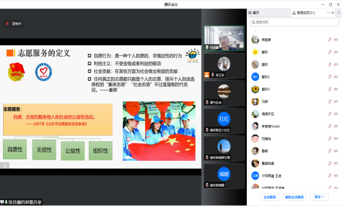Open the three-dot options on the members tab
342x206 pixels.
tap(328, 13)
